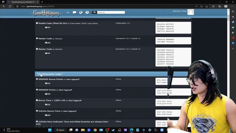
Task: Open Google Chrome from taskbar
Action: [x=95, y=130]
